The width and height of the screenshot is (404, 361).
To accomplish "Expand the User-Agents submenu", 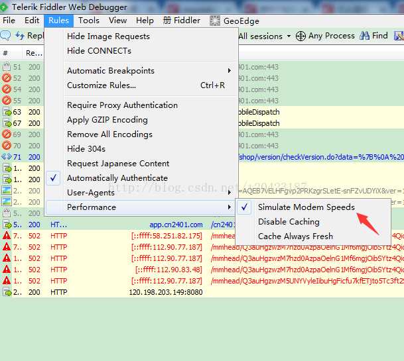I will coord(141,193).
